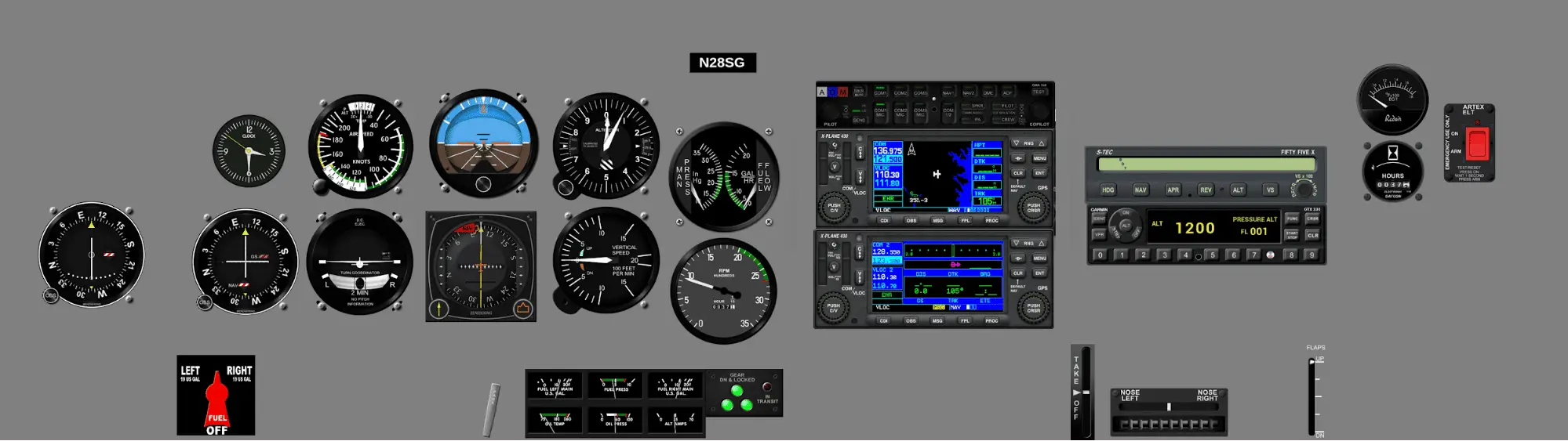
Task: Adjust the attitude indicator reference knob
Action: pos(483,184)
